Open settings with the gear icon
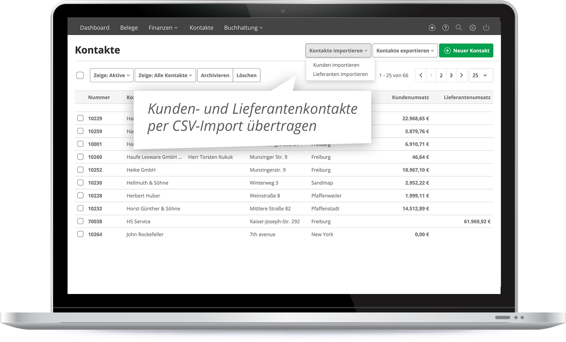Viewport: 566px width, 342px height. 472,28
